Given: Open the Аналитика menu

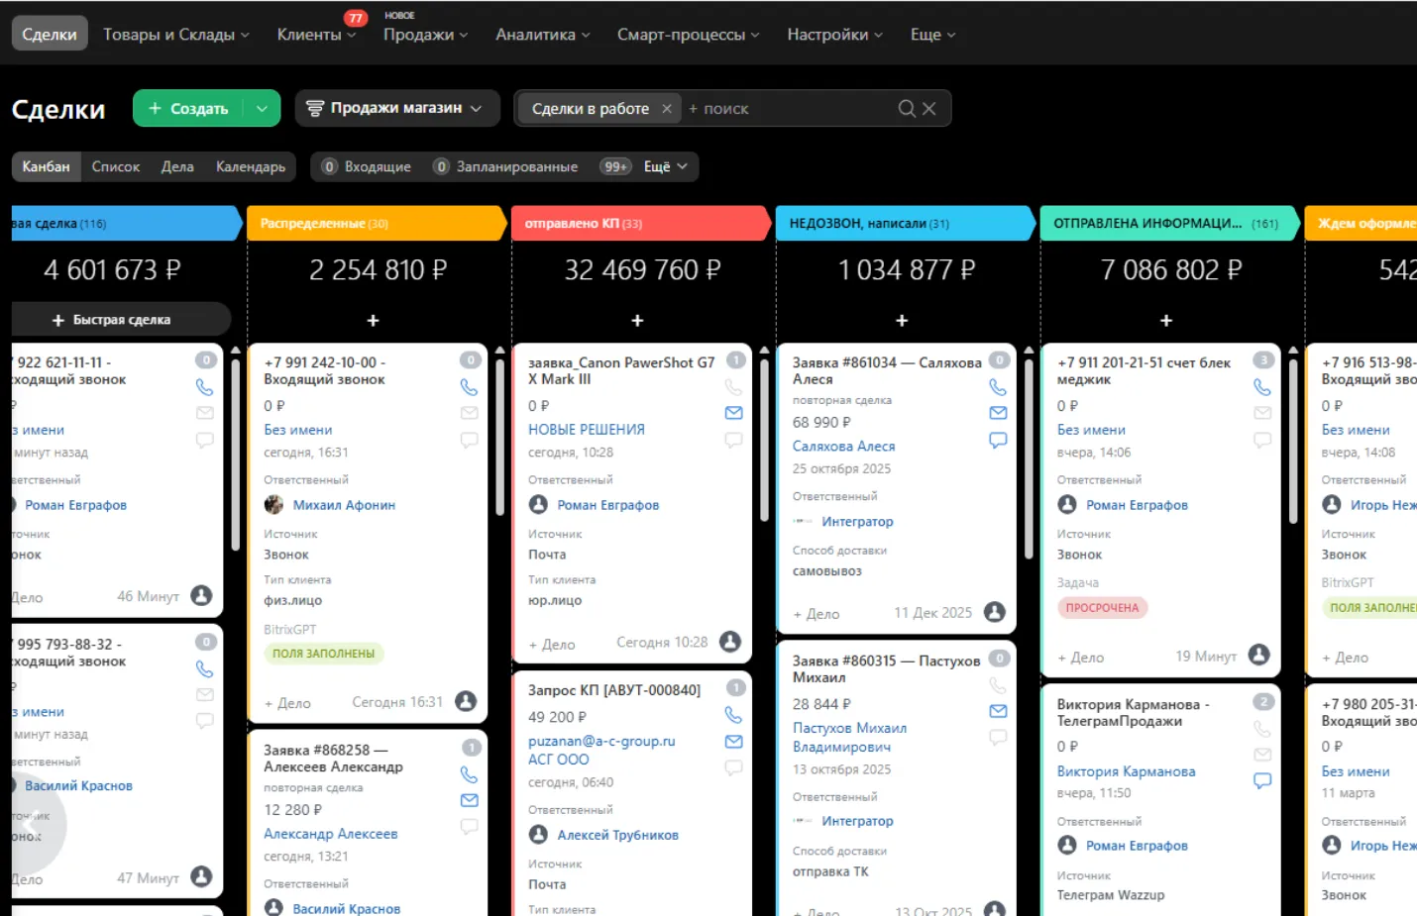Looking at the screenshot, I should (543, 35).
